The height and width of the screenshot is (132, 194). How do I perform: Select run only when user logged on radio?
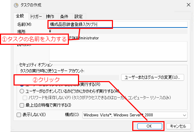click(x=22, y=85)
